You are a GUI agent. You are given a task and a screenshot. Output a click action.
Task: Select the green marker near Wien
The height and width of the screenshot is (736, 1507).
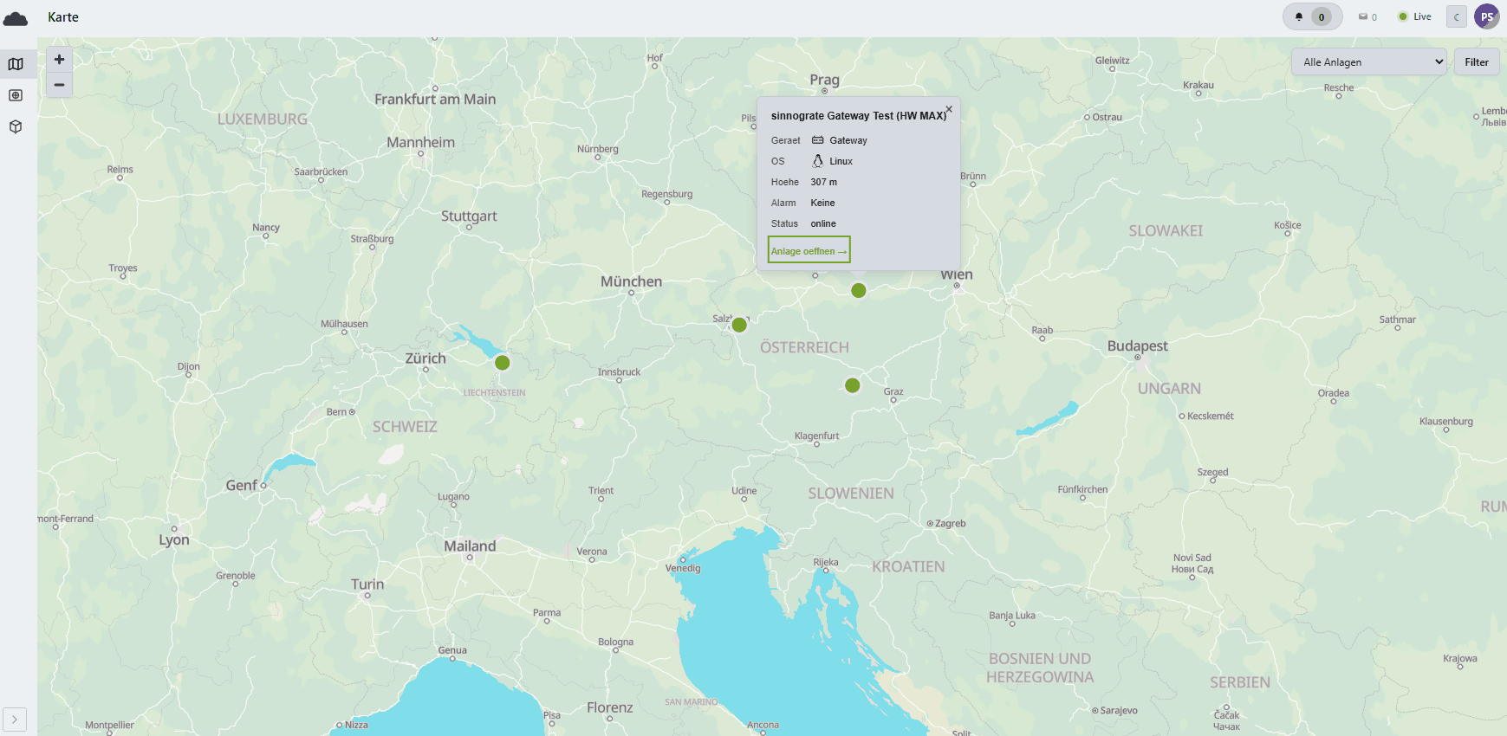pos(859,290)
